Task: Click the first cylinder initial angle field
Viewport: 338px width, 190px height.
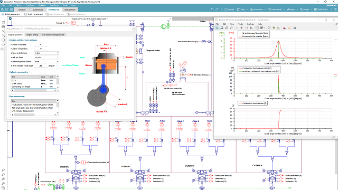Action: pyautogui.click(x=41, y=65)
